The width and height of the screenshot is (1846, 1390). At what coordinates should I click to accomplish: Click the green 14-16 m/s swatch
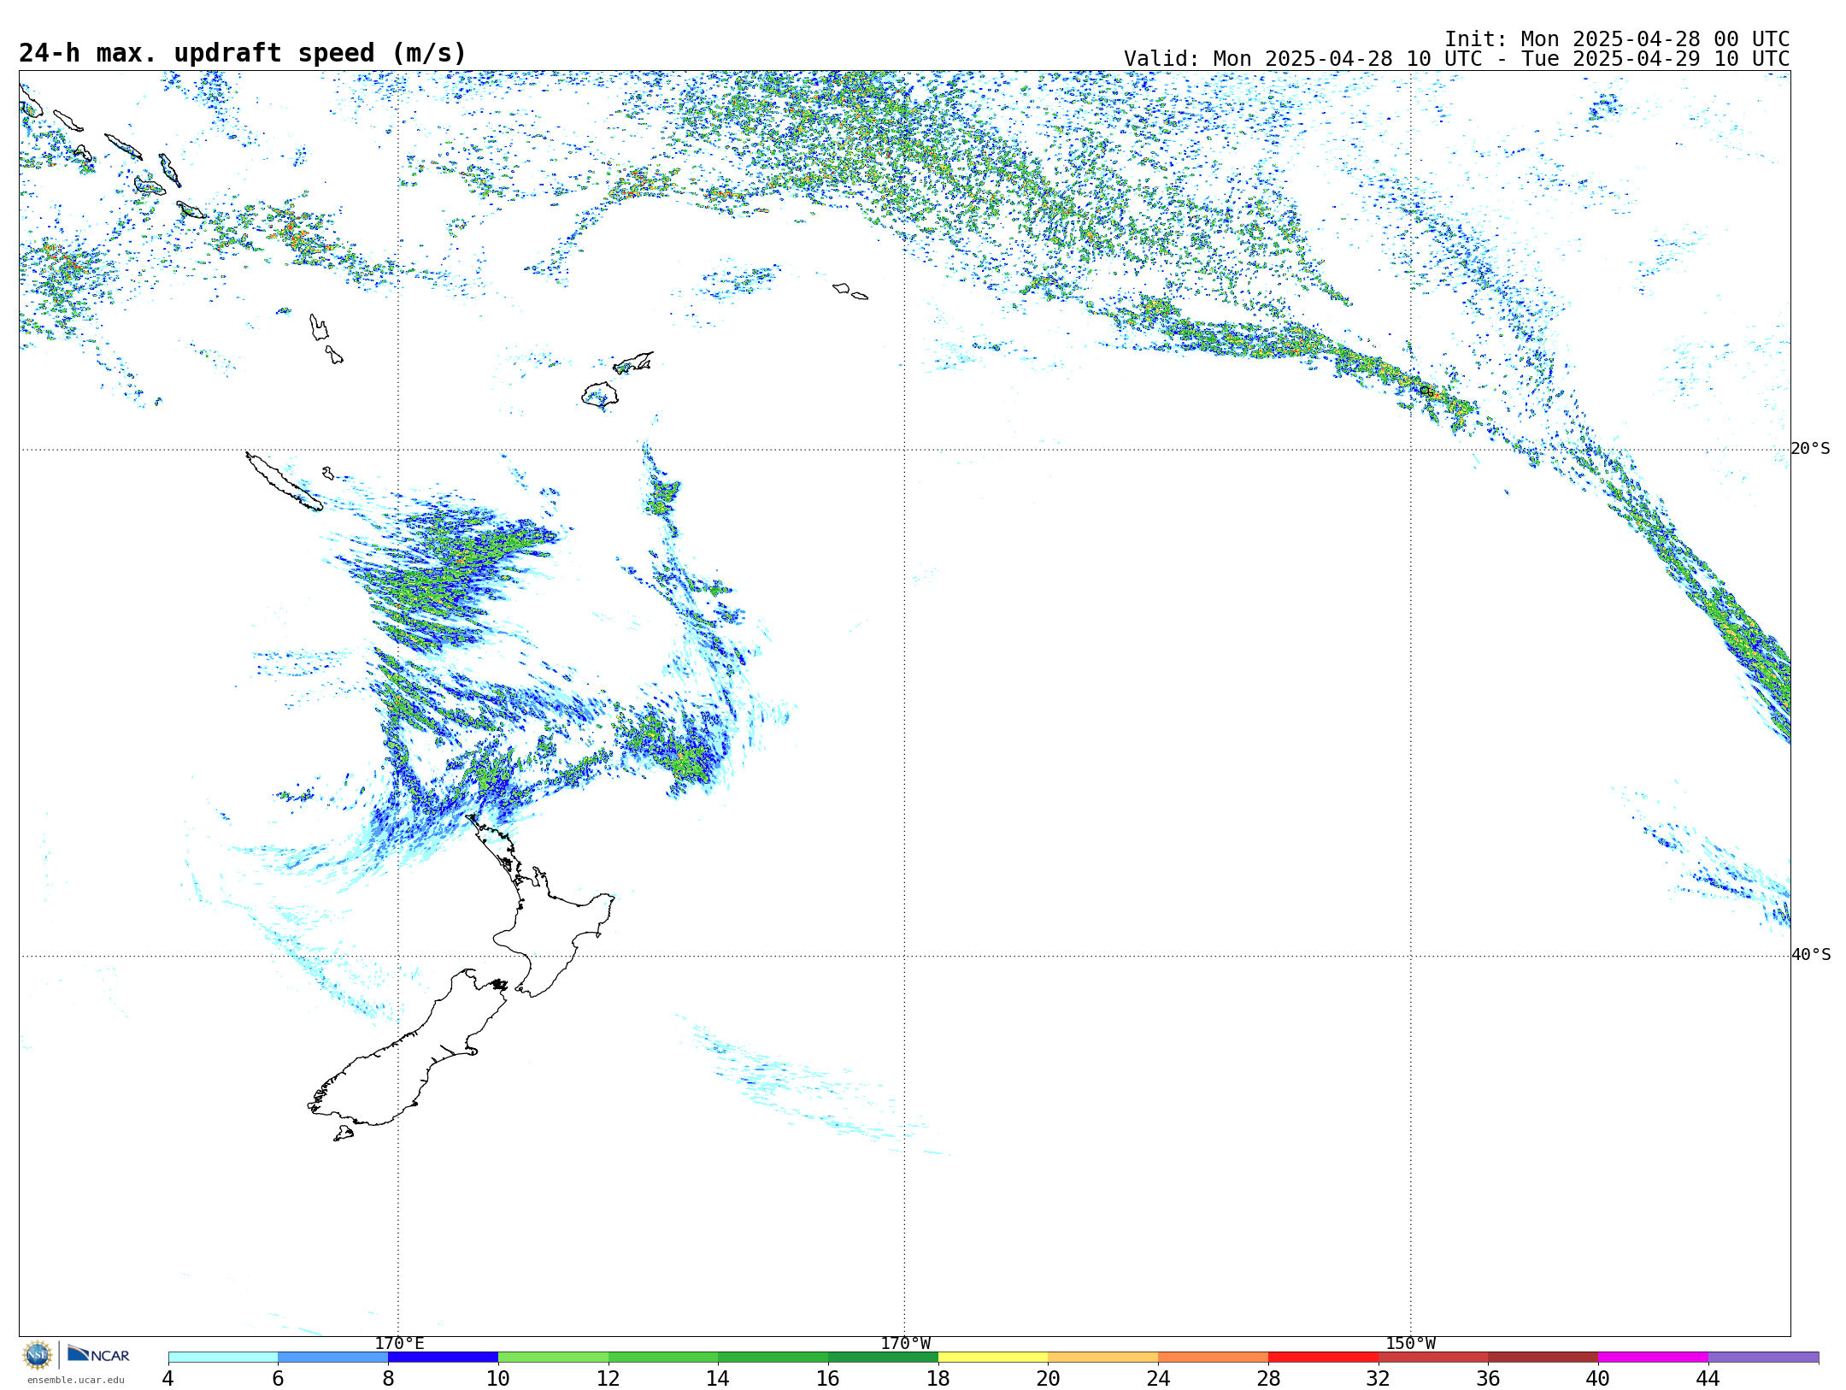(773, 1358)
